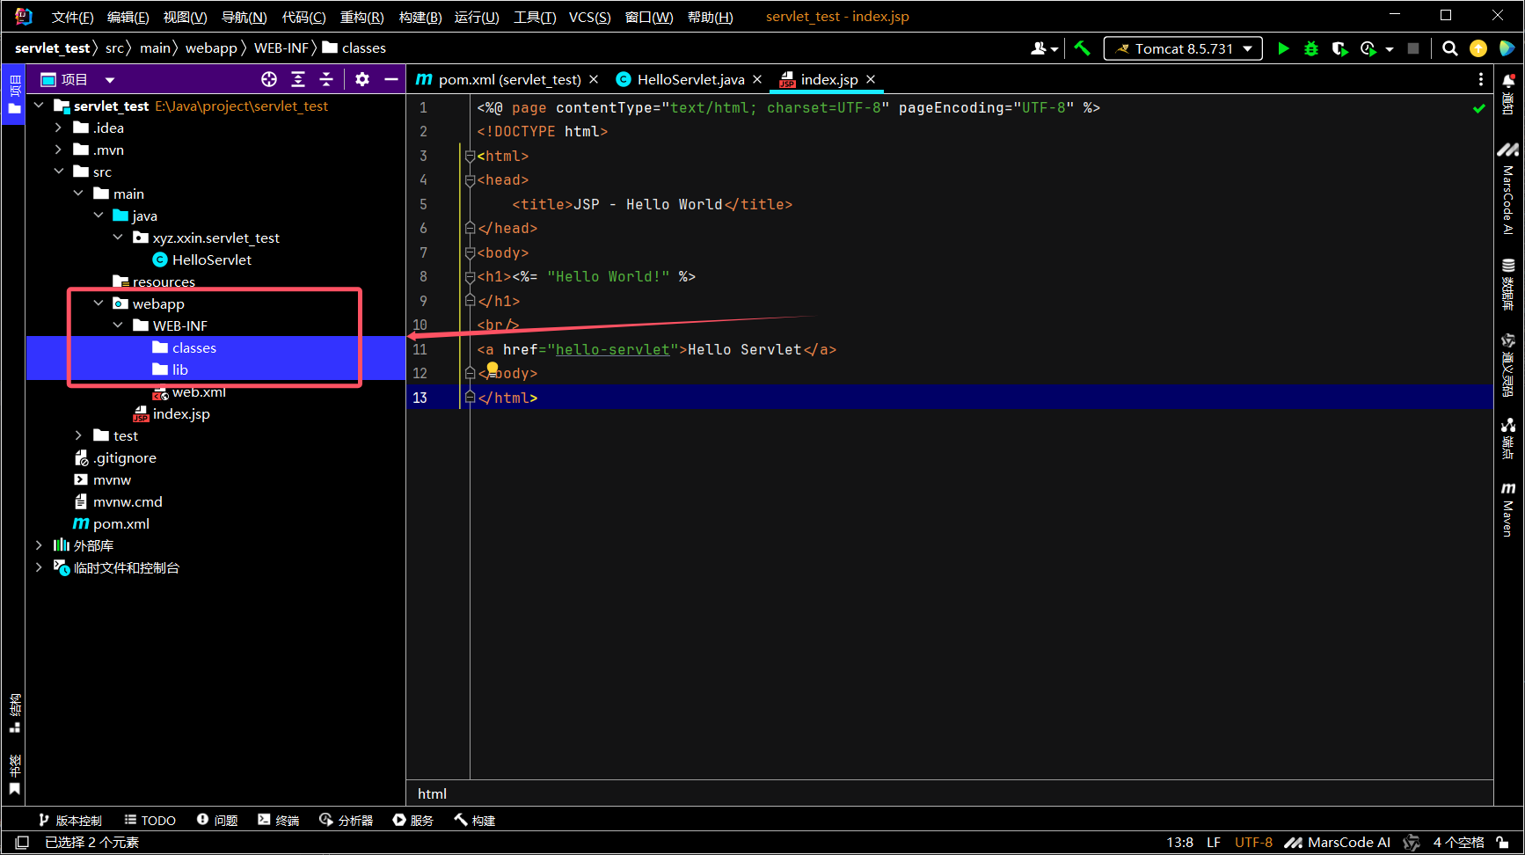This screenshot has width=1525, height=855.
Task: Collapse the webapp folder node
Action: click(x=99, y=303)
